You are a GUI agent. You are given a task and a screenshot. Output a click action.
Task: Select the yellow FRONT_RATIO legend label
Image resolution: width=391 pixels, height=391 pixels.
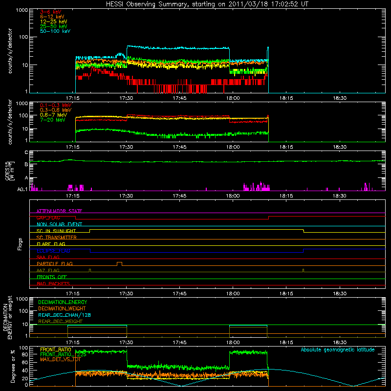tap(56, 349)
